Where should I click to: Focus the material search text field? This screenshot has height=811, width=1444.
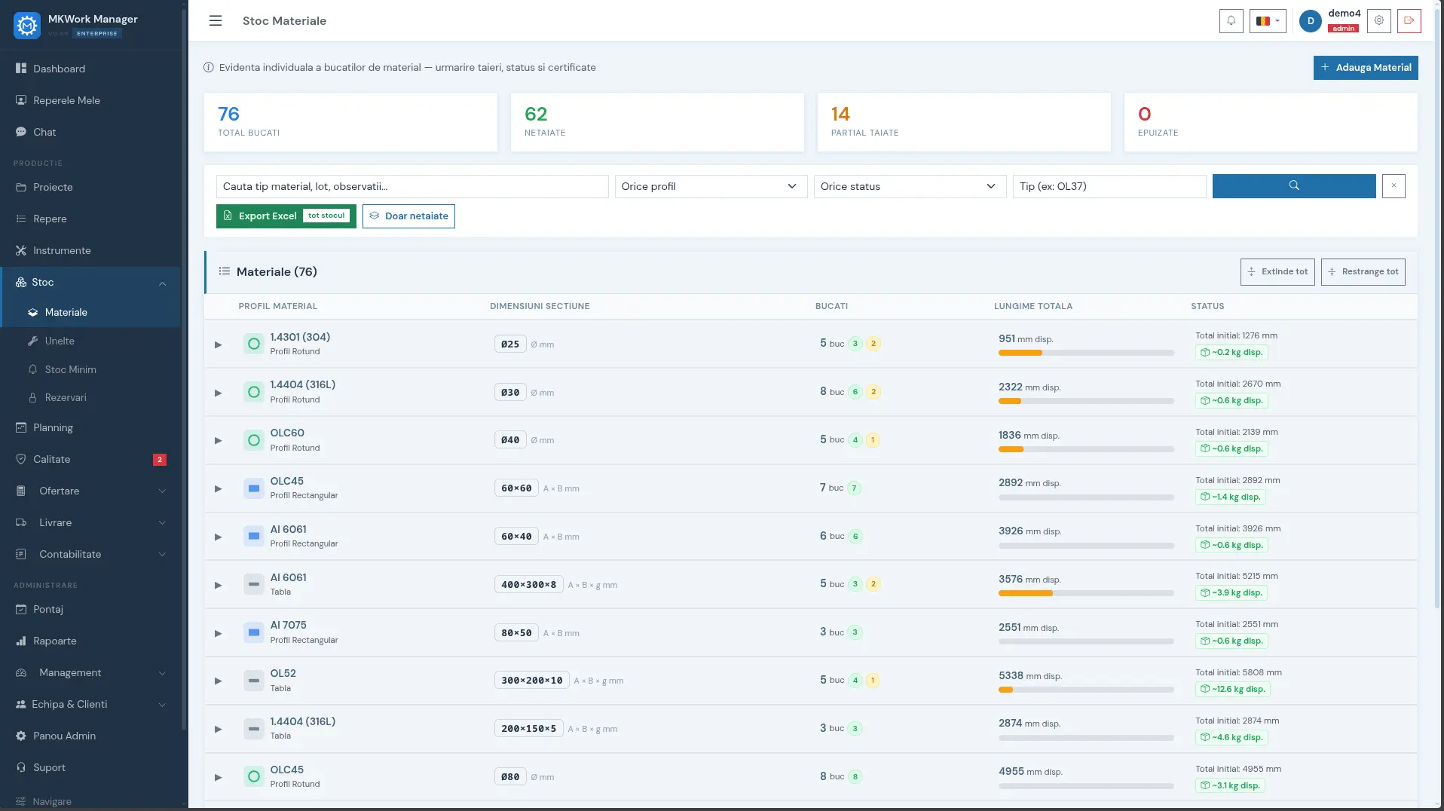pyautogui.click(x=412, y=186)
